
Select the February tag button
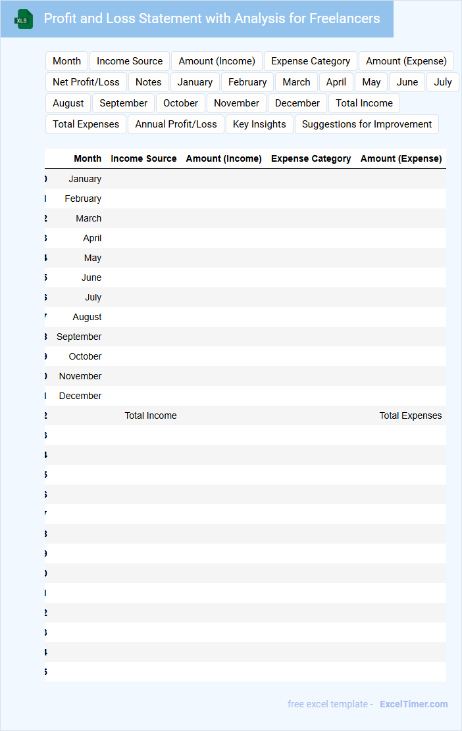[247, 82]
